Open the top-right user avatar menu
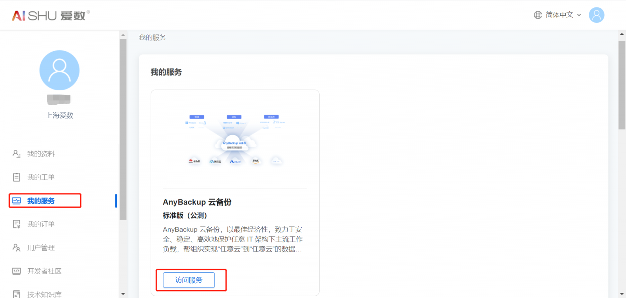The image size is (626, 298). click(x=596, y=15)
